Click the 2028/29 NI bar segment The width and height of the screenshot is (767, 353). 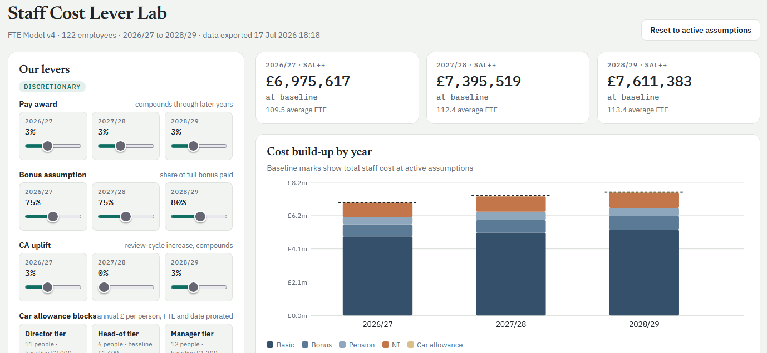click(644, 200)
